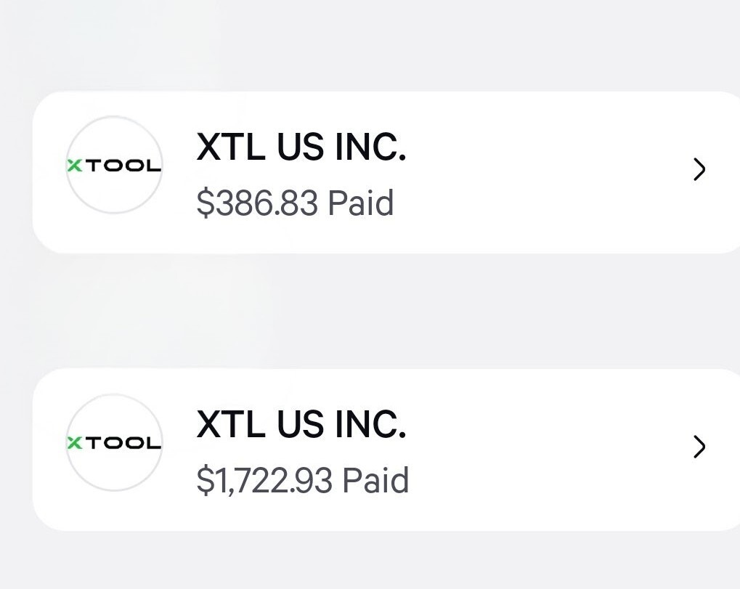The height and width of the screenshot is (589, 740).
Task: Click the "$386.83 Paid" text
Action: pyautogui.click(x=294, y=203)
